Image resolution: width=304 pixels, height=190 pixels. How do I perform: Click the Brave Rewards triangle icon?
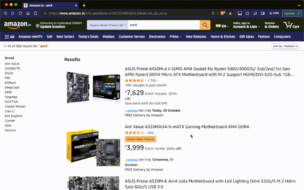tap(230, 13)
